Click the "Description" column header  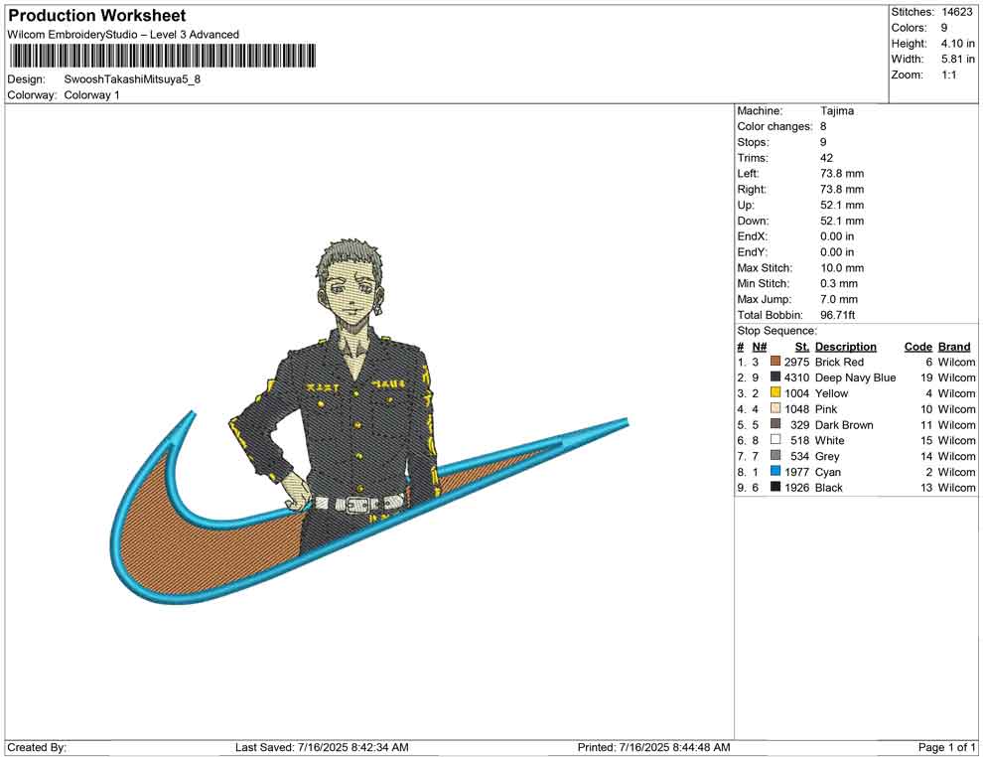[846, 346]
